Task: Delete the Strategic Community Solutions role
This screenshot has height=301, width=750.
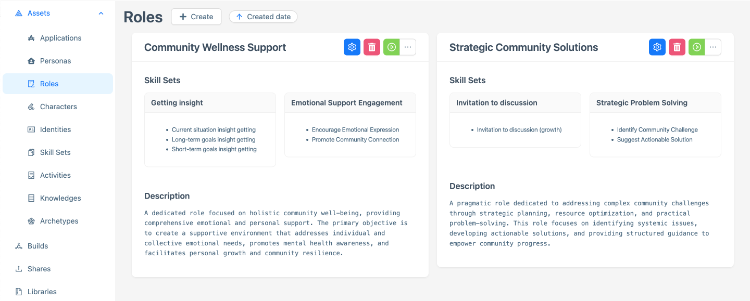Action: tap(677, 47)
